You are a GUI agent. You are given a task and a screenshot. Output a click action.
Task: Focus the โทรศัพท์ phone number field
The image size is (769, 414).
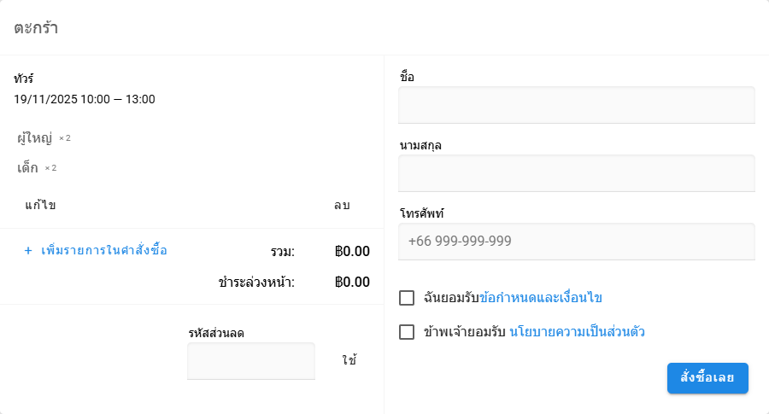click(x=577, y=242)
